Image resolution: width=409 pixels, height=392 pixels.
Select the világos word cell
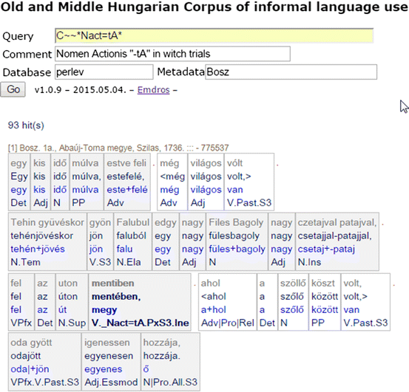pos(206,182)
